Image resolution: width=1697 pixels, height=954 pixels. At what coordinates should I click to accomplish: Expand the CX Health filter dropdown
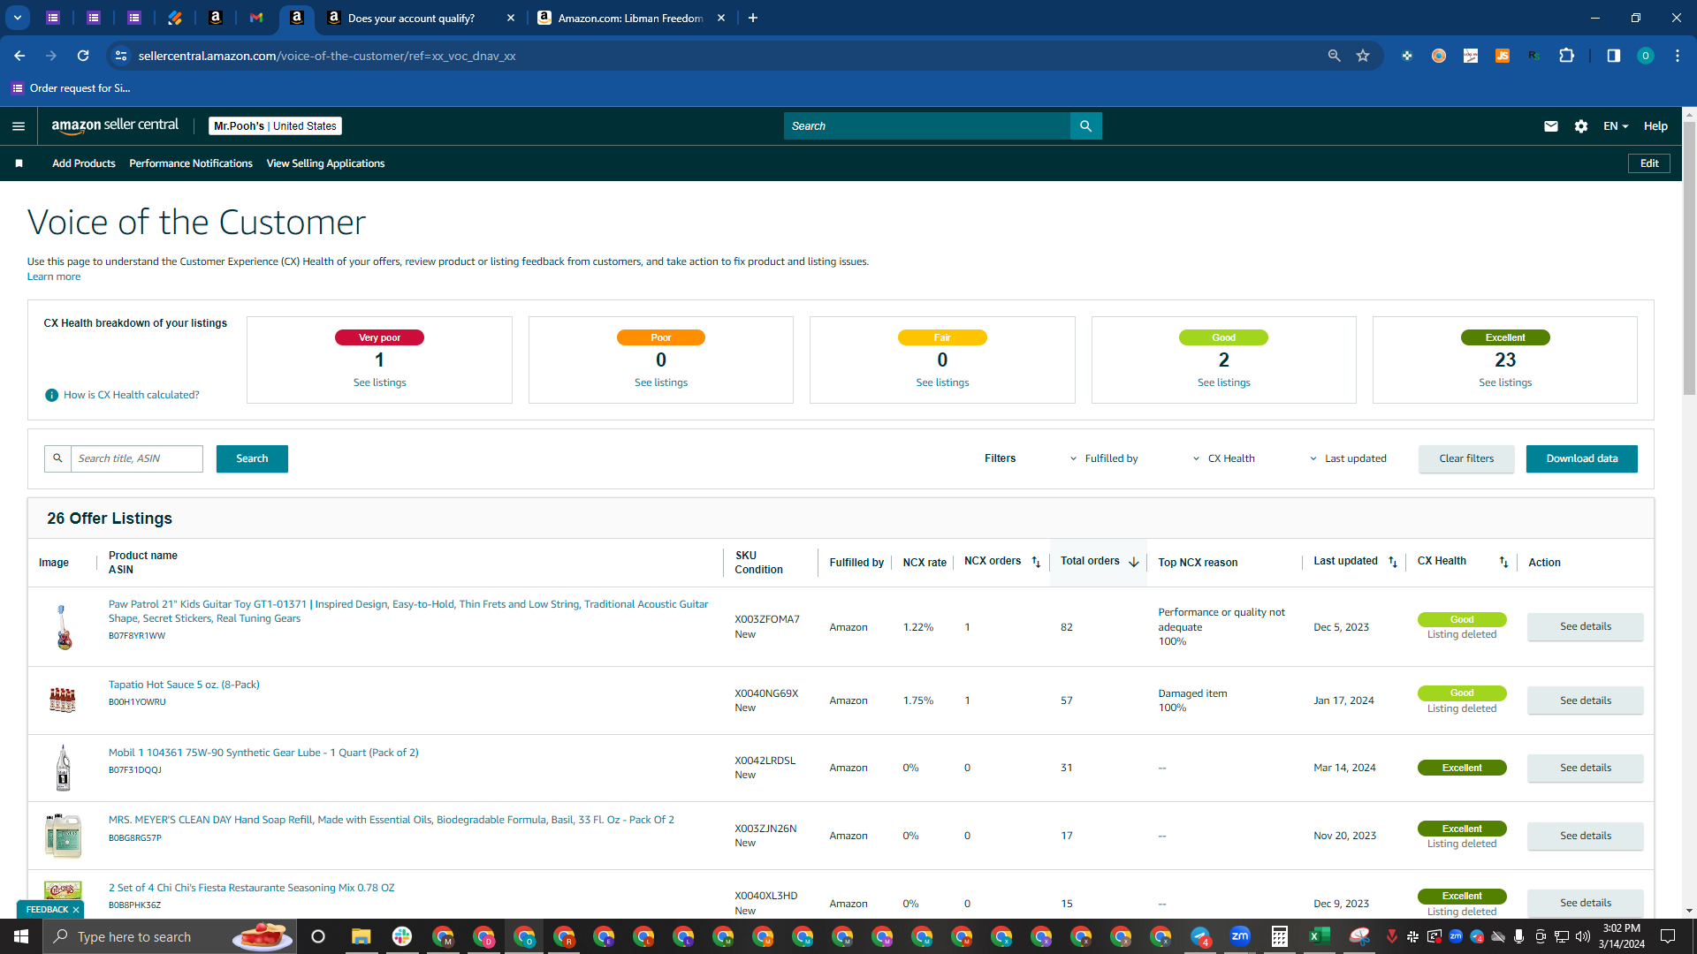click(x=1225, y=458)
